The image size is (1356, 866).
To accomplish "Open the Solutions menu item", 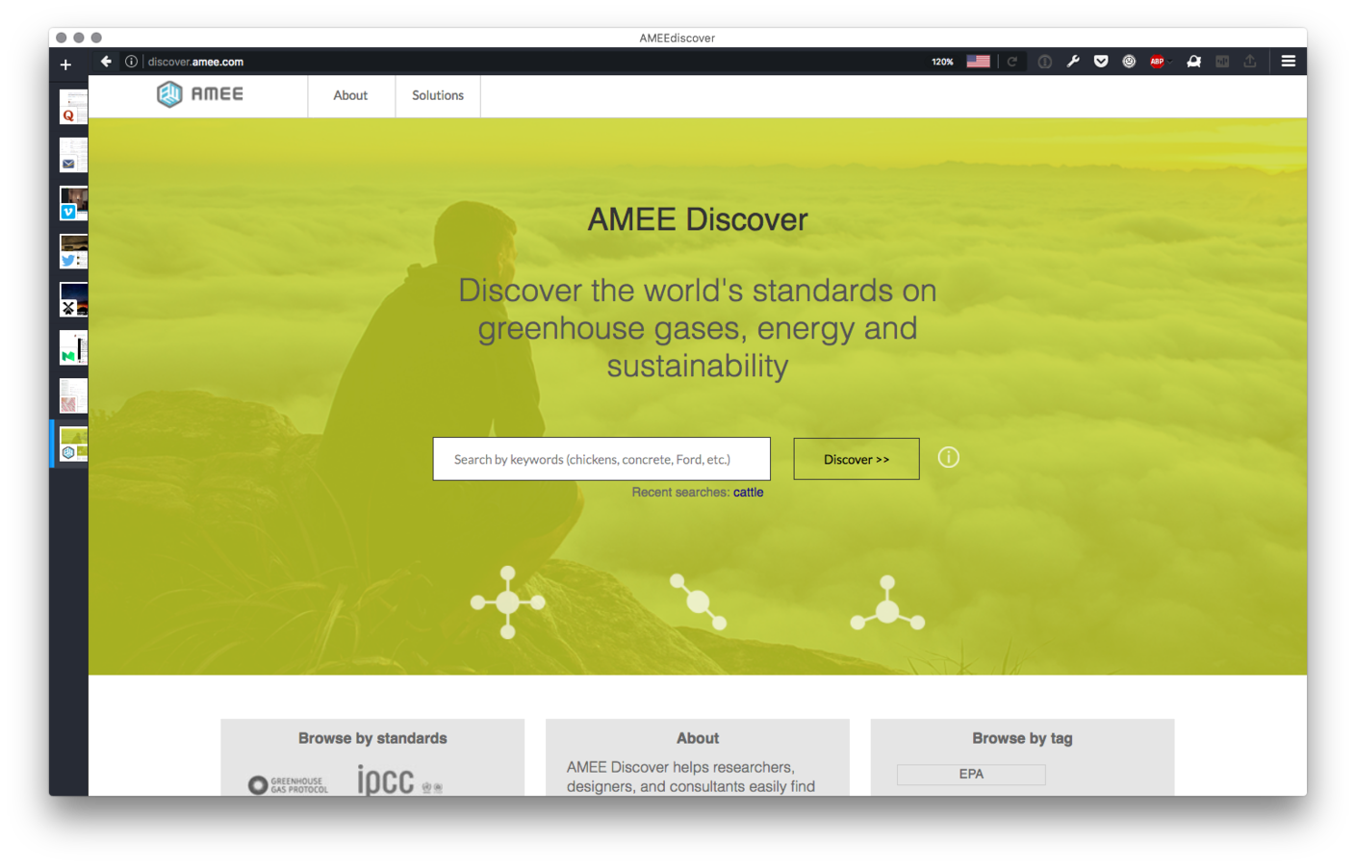I will (438, 95).
